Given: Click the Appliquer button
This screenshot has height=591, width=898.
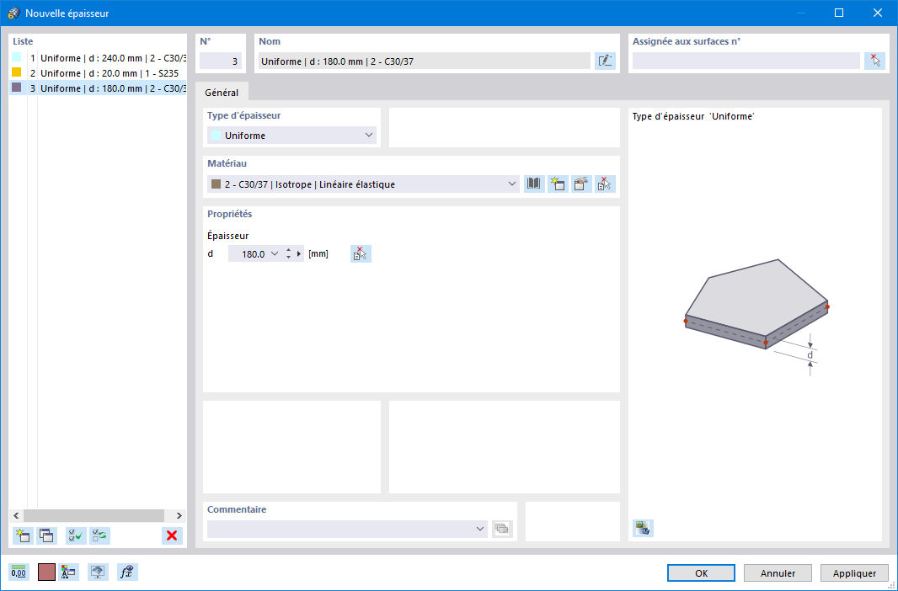Looking at the screenshot, I should 854,573.
